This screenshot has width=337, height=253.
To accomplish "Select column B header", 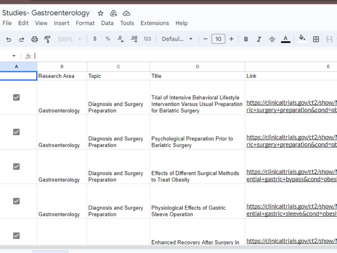I will pyautogui.click(x=62, y=67).
